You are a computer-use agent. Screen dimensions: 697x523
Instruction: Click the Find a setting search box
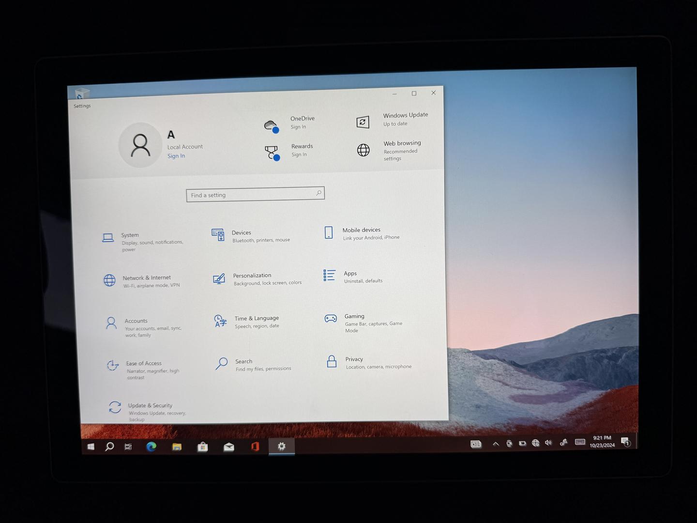coord(255,194)
